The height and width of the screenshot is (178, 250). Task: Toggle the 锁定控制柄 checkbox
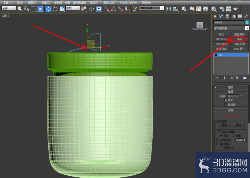(220, 132)
